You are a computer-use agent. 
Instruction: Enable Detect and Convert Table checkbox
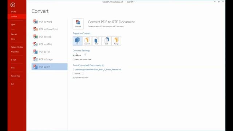(x=74, y=59)
